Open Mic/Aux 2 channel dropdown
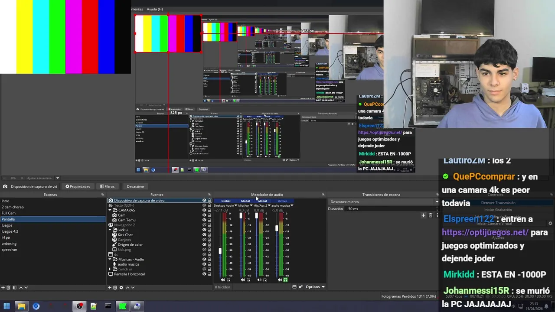The image size is (555, 312). point(269,205)
